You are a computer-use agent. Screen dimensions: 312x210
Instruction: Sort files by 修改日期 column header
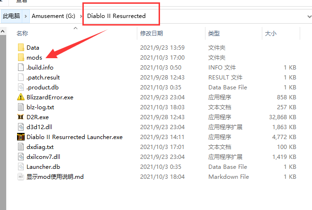(x=152, y=34)
